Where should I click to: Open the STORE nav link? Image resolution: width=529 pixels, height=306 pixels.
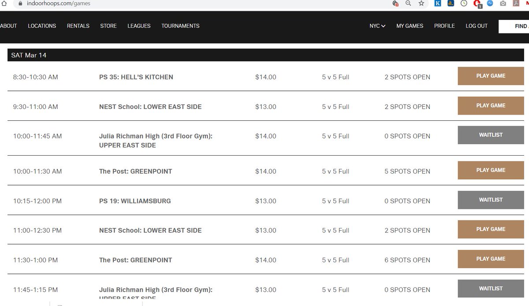[x=108, y=26]
